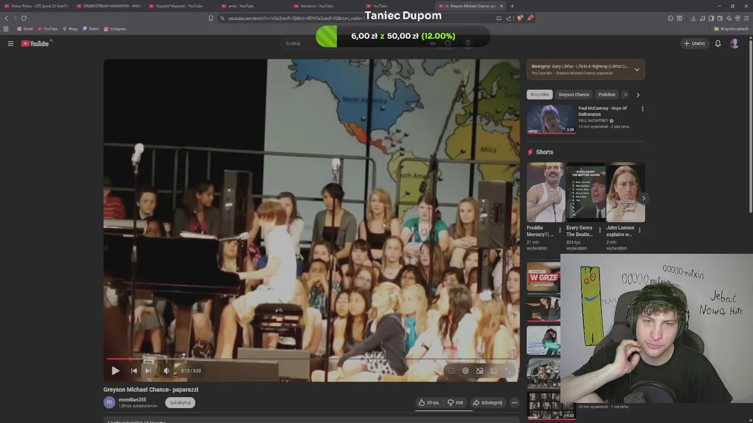Open the mcmillan355 channel avatar
This screenshot has height=423, width=753.
click(x=109, y=402)
